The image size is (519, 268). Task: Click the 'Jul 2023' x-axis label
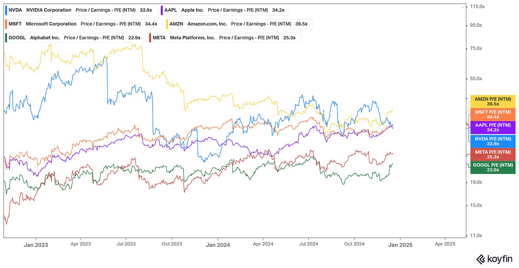point(126,244)
